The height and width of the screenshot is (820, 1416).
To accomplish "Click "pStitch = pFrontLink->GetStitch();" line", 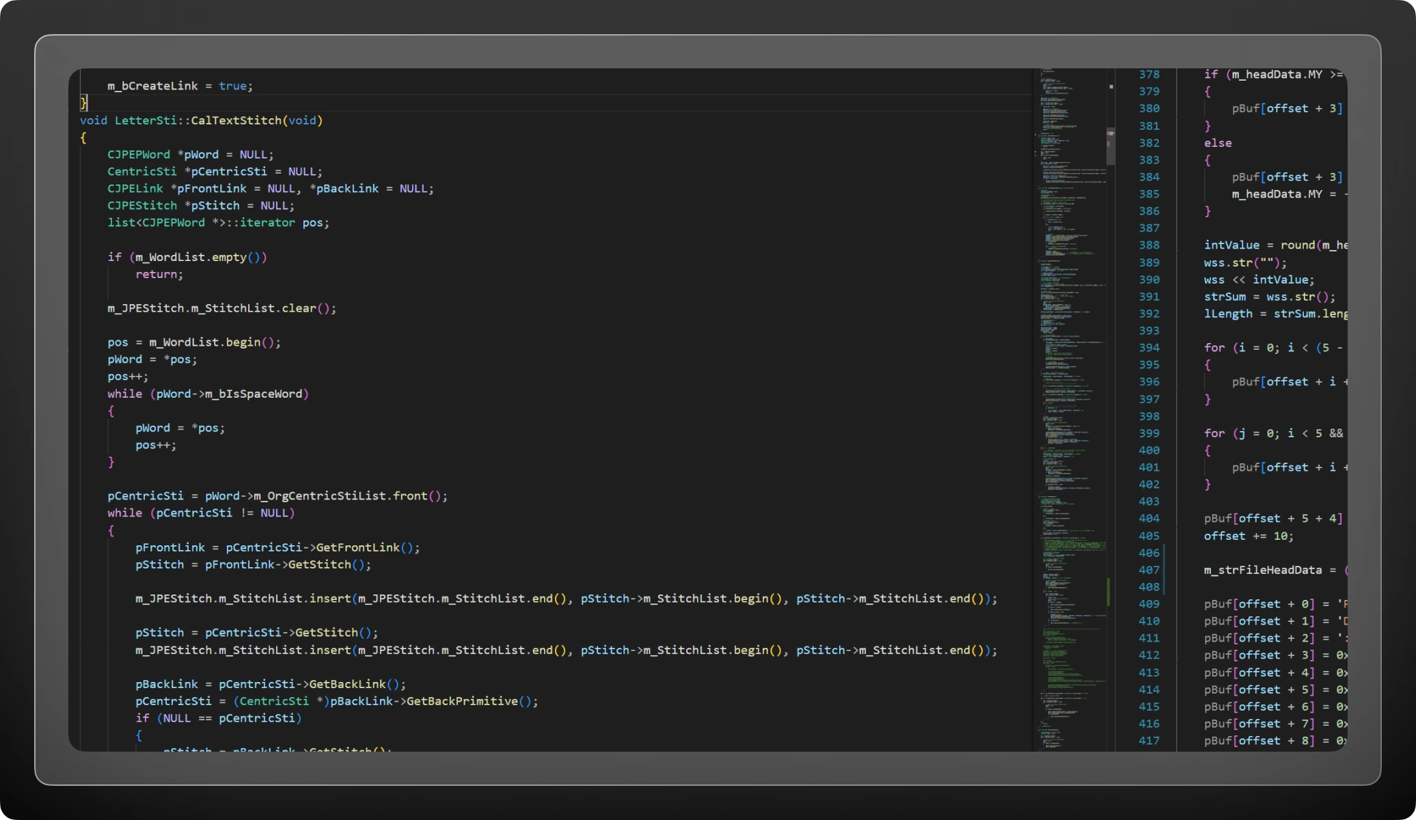I will coord(253,564).
